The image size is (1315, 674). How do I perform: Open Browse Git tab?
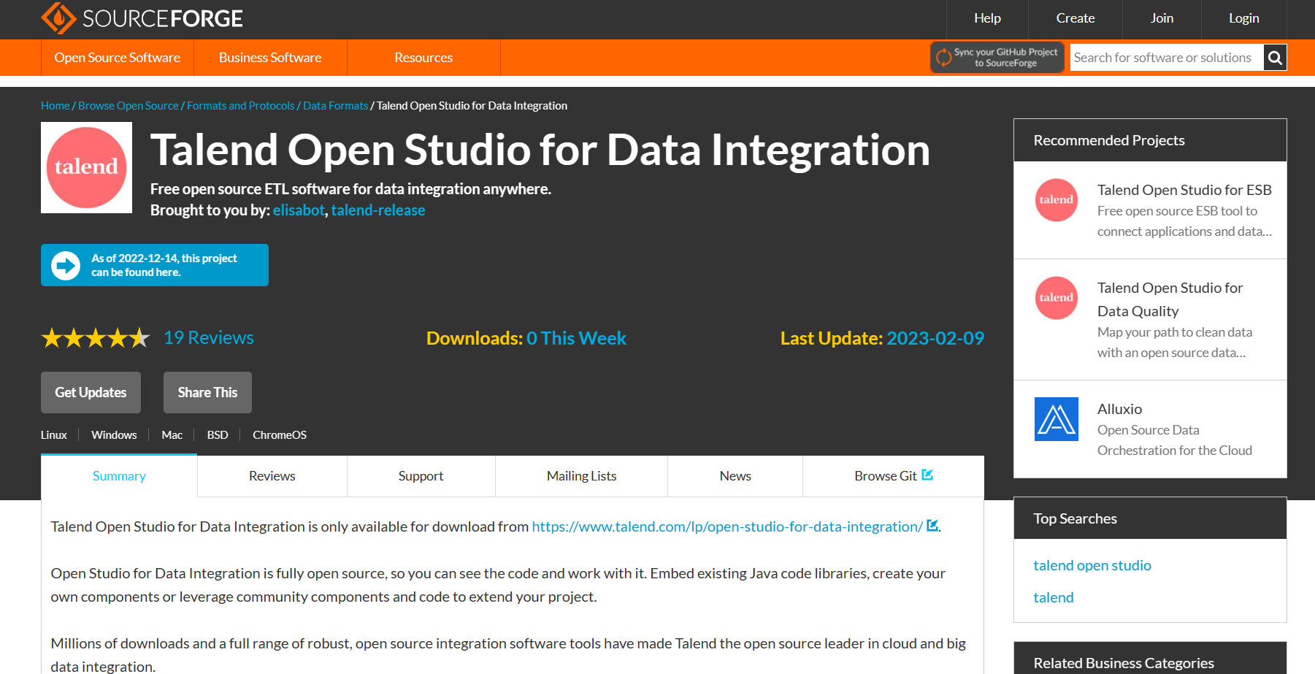click(893, 476)
